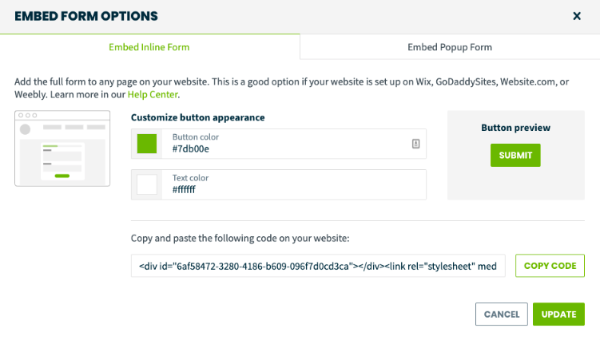Close the Embed Form Options dialog
This screenshot has height=340, width=600.
tap(577, 16)
